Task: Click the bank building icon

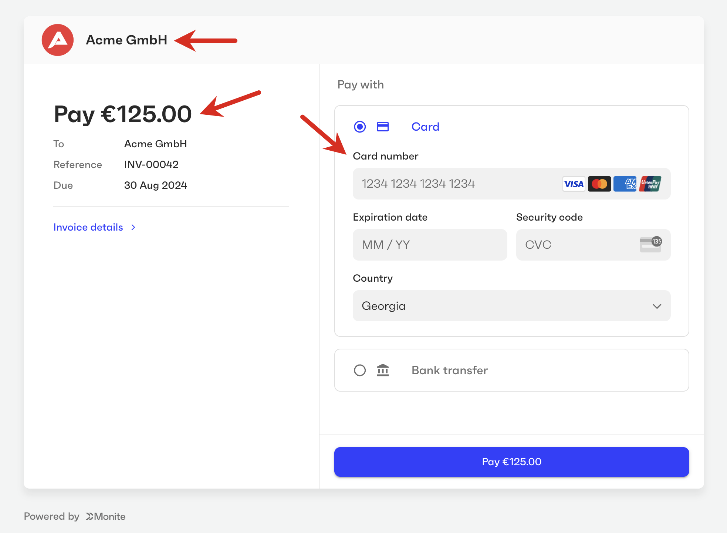Action: click(x=383, y=370)
